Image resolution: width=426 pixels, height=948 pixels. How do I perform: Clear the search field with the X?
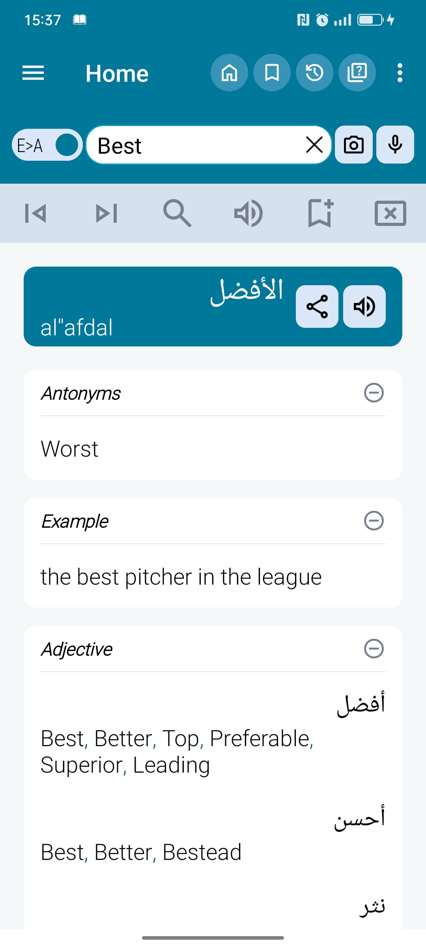point(314,145)
